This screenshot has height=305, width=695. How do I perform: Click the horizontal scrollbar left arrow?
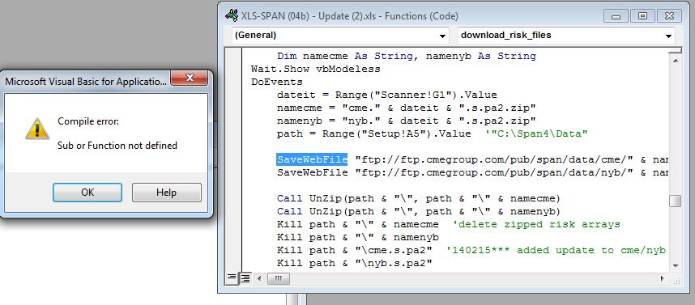[259, 278]
